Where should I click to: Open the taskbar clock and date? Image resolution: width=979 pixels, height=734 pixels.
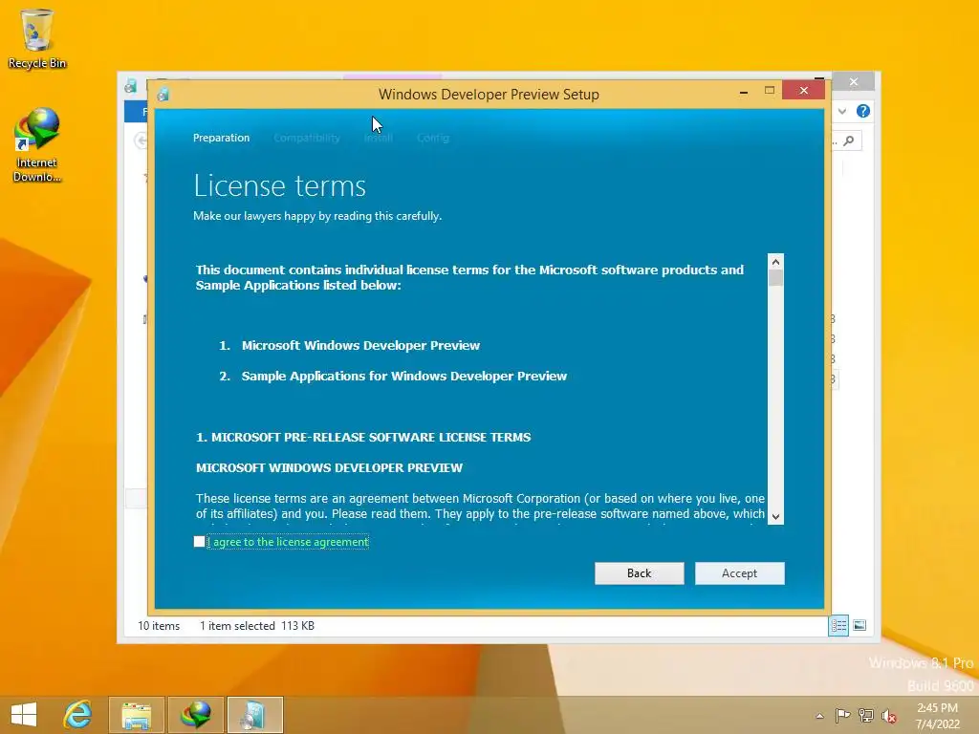[937, 716]
